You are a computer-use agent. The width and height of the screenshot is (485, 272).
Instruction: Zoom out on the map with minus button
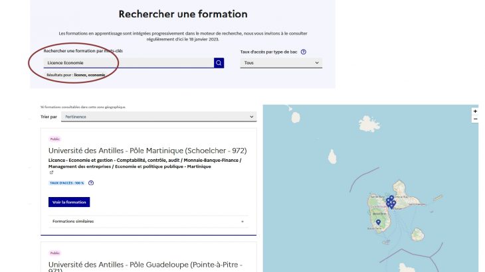pos(475,119)
